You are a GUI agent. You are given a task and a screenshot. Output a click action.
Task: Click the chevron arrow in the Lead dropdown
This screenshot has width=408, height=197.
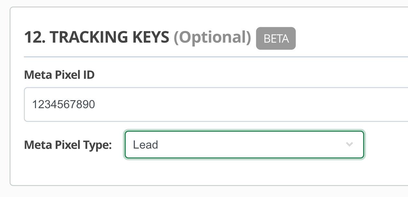[x=349, y=144]
